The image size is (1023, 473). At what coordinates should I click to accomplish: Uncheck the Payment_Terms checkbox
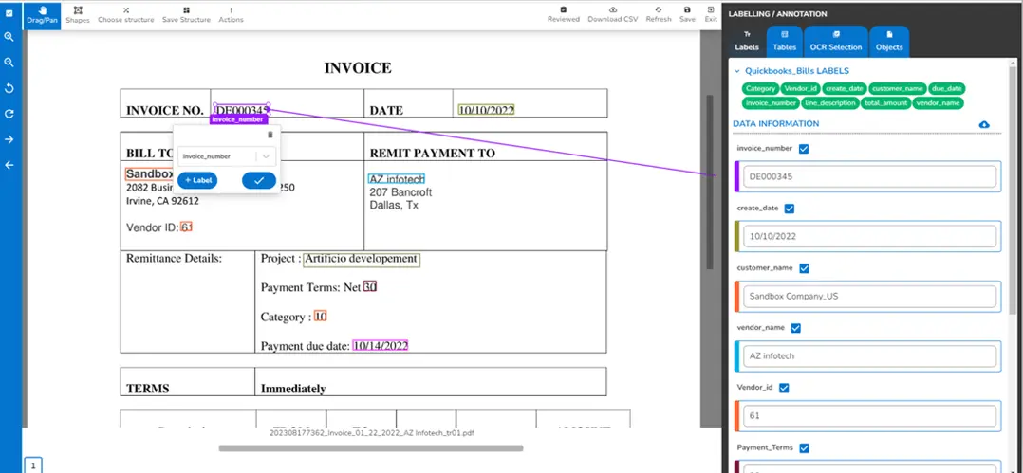click(805, 448)
